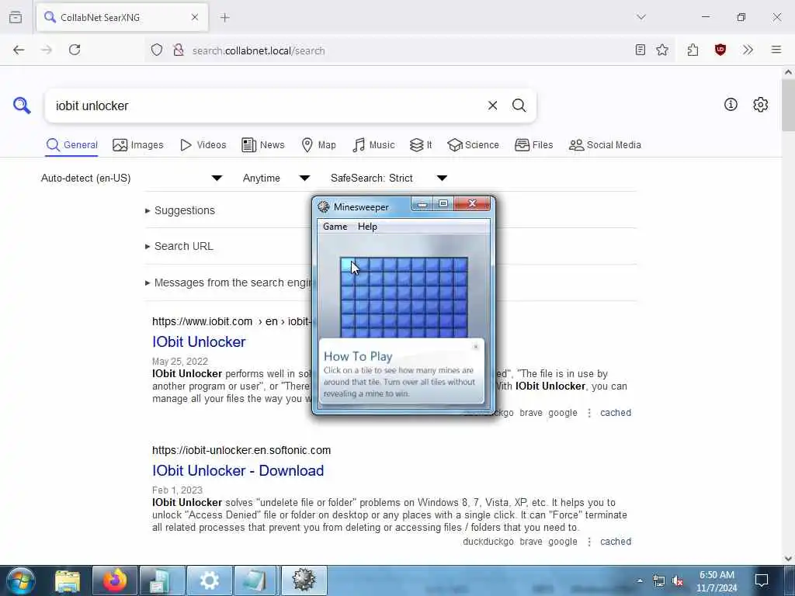
Task: Toggle reader view icon in address bar
Action: coord(640,50)
